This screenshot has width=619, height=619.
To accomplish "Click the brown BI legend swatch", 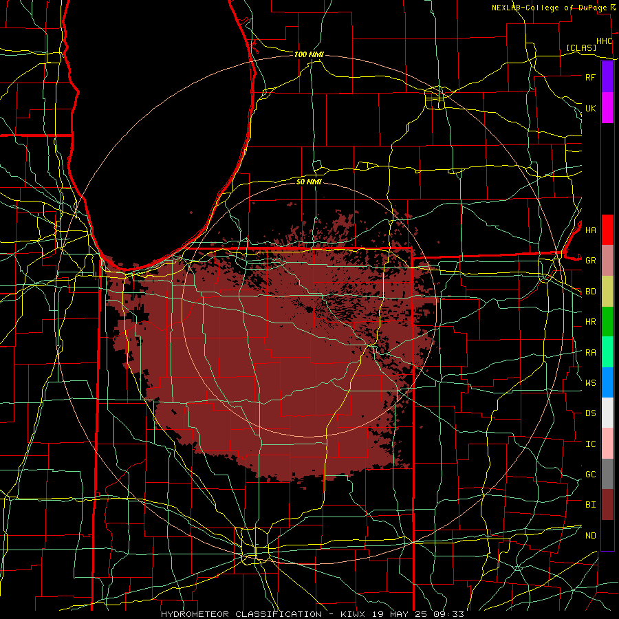I will tap(607, 505).
